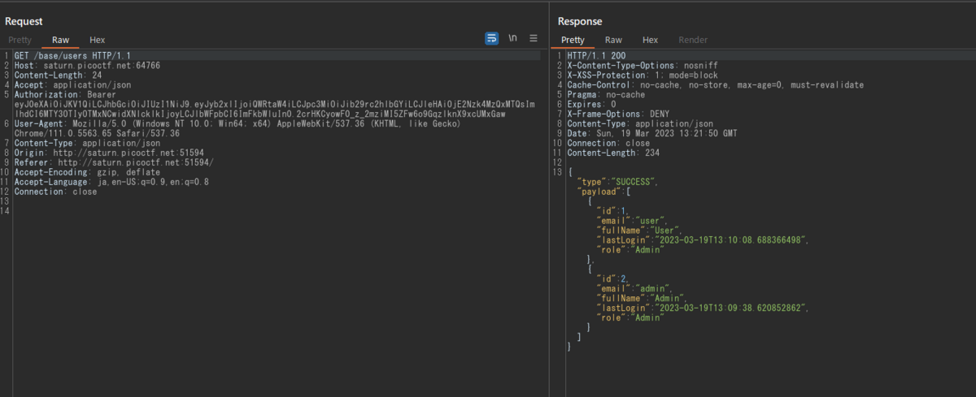Open the Request panel hamburger options menu
The width and height of the screenshot is (976, 397).
(x=534, y=38)
